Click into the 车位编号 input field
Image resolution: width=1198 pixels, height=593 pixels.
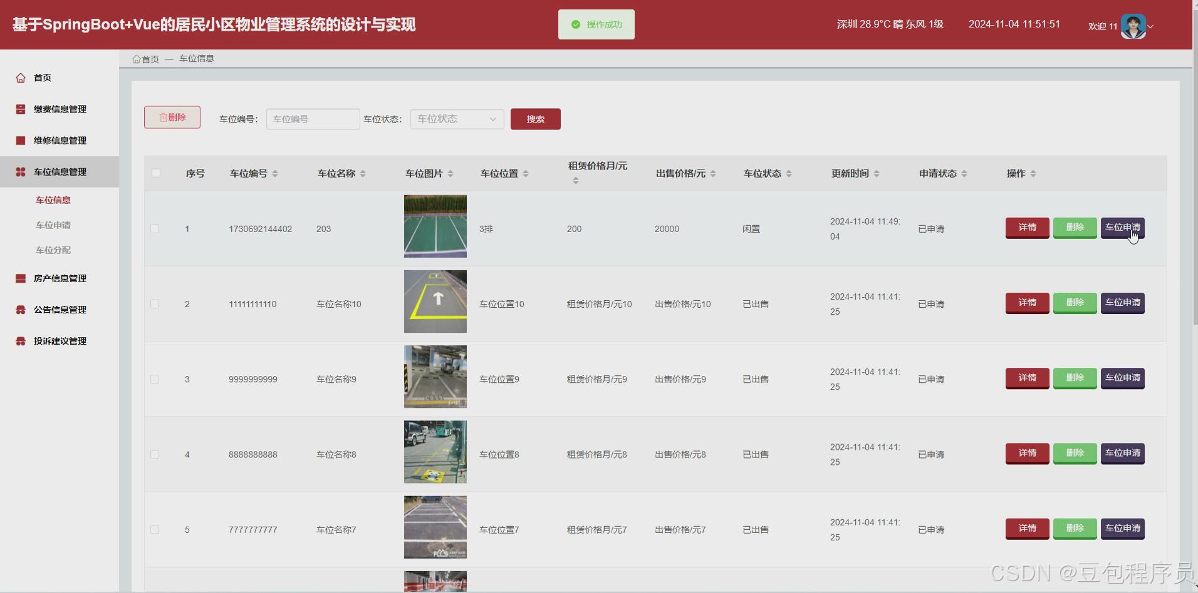[x=312, y=119]
